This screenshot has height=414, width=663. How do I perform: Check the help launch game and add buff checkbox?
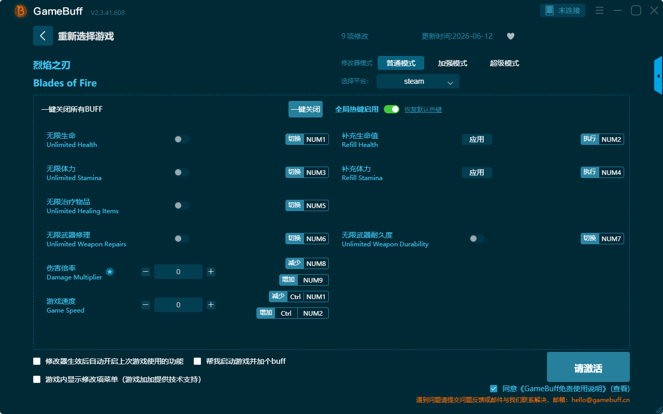click(x=197, y=361)
